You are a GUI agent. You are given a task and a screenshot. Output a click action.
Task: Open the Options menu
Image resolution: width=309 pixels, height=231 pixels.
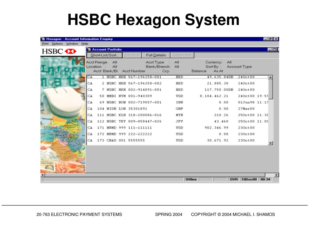57,44
